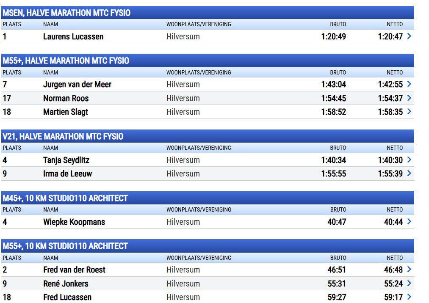This screenshot has width=429, height=303.
Task: Select the name Laurens Lucassen
Action: click(73, 36)
